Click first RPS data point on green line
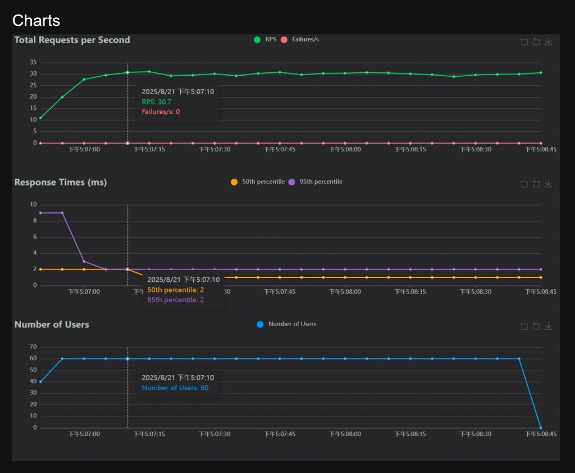 pos(40,118)
